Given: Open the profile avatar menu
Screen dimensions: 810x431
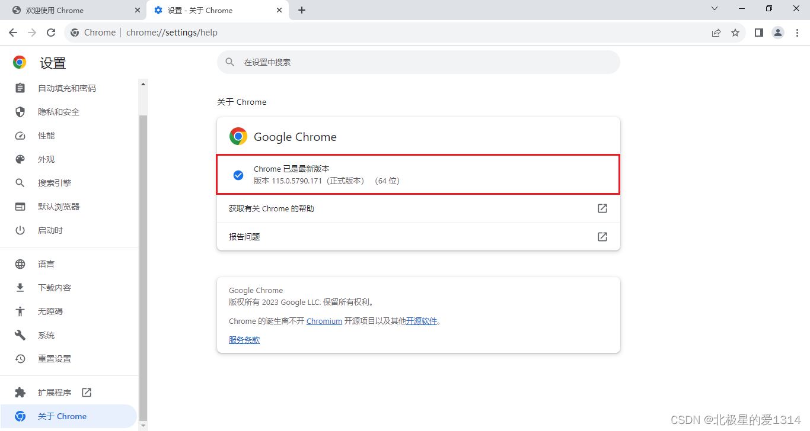Looking at the screenshot, I should [778, 33].
